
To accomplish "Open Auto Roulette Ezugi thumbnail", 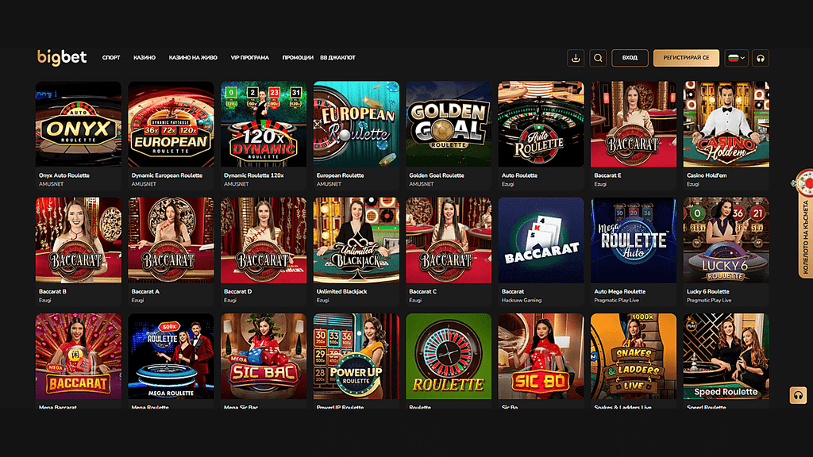I will 541,124.
